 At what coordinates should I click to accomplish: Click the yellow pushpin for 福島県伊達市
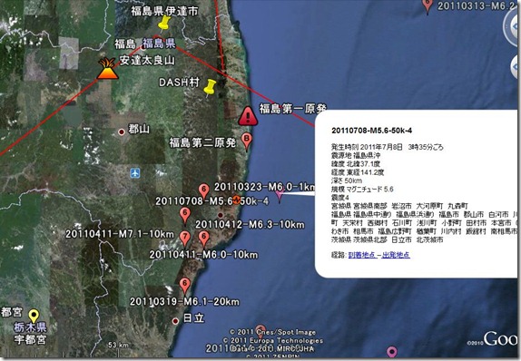[163, 24]
